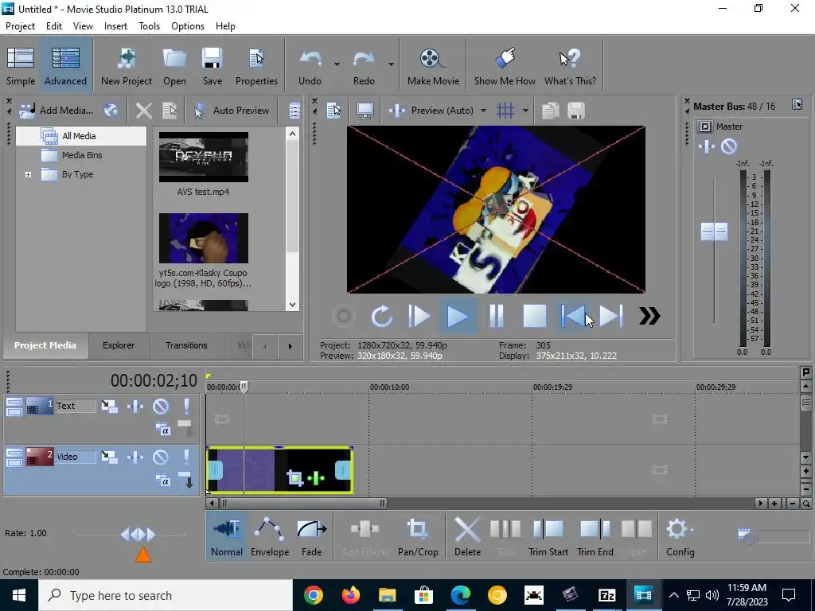This screenshot has width=815, height=611.
Task: Click the playback Rate slider
Action: tap(137, 534)
